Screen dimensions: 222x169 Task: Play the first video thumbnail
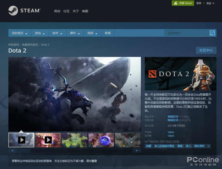tap(21, 140)
